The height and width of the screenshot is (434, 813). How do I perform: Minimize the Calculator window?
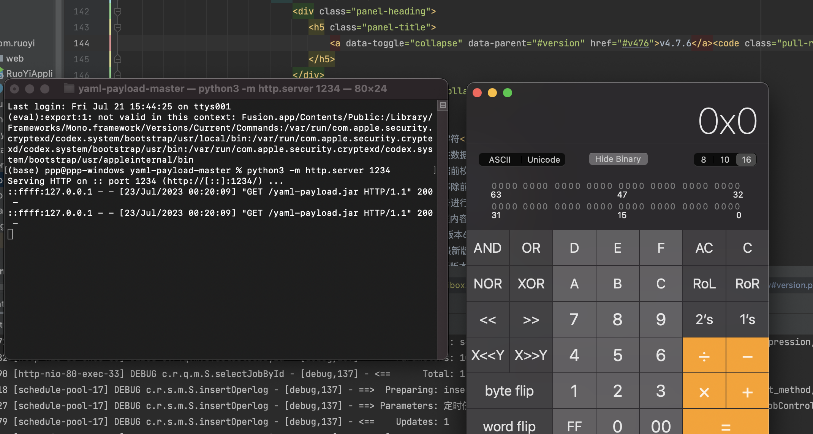point(492,93)
